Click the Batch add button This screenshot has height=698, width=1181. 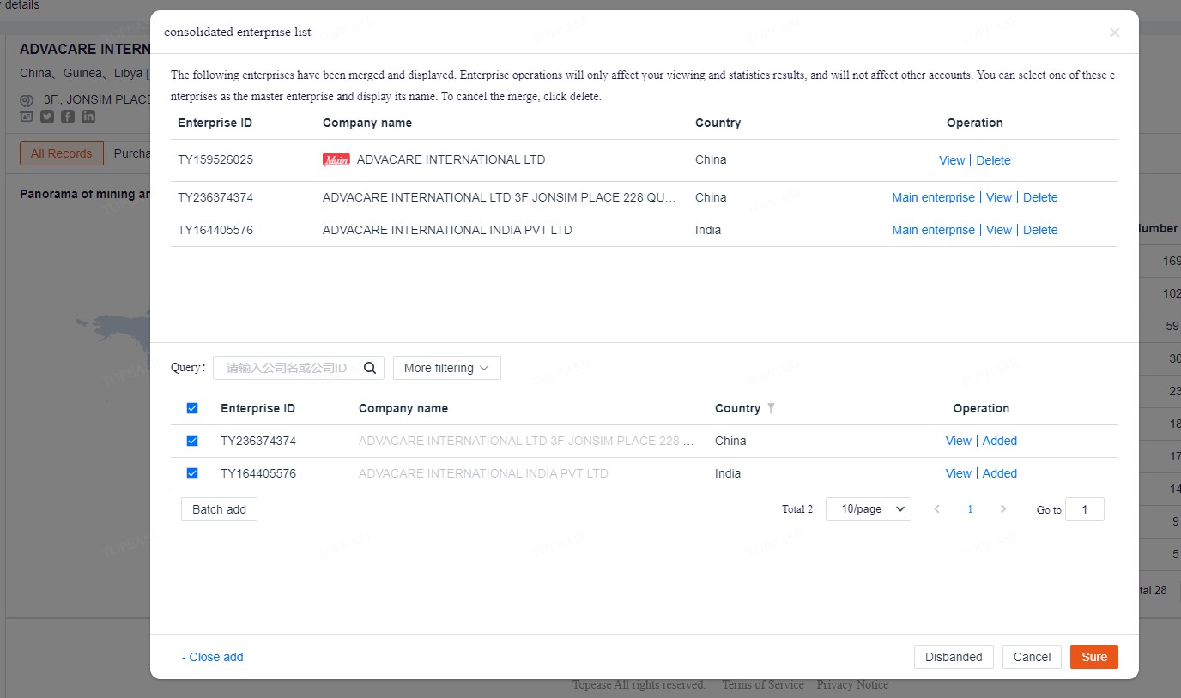[x=219, y=509]
